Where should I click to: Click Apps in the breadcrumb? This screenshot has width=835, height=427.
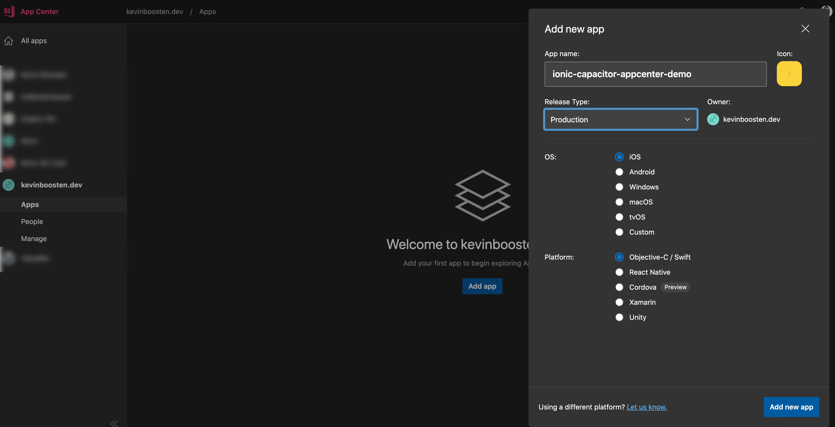[207, 12]
